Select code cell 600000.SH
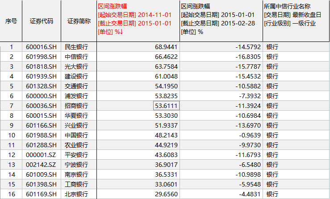 pos(42,96)
